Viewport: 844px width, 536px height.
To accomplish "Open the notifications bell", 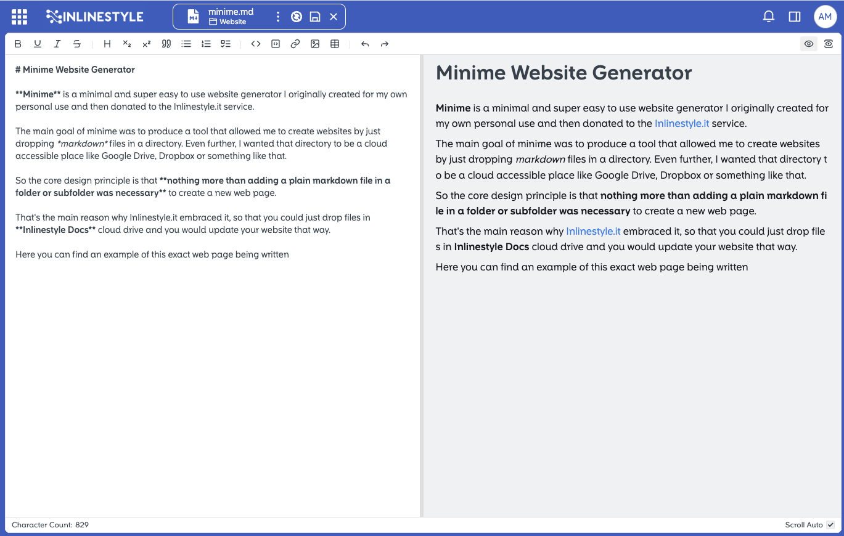I will [769, 17].
